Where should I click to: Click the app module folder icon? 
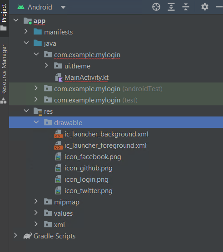tap(28, 21)
